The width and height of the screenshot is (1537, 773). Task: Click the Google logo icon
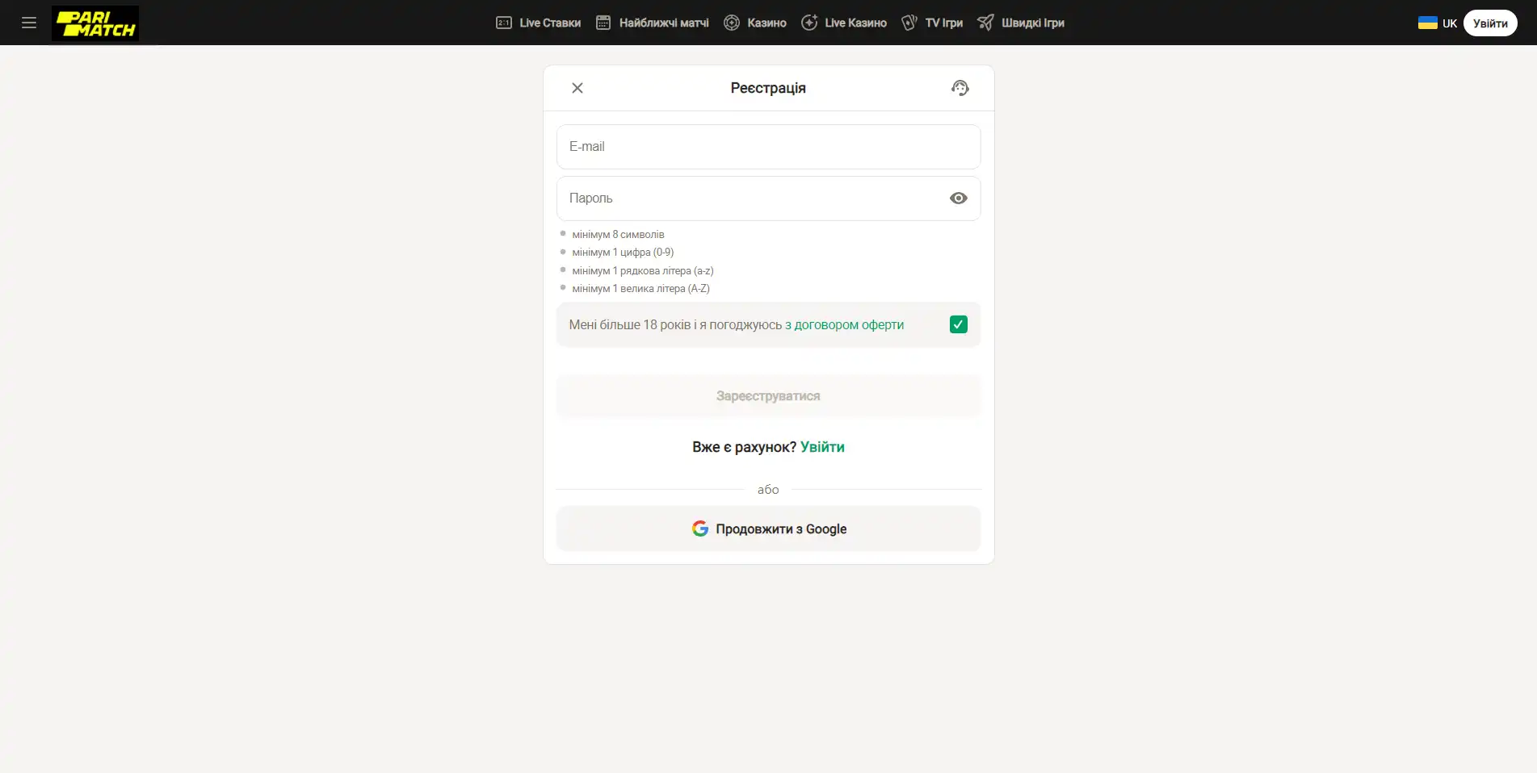[x=700, y=529]
